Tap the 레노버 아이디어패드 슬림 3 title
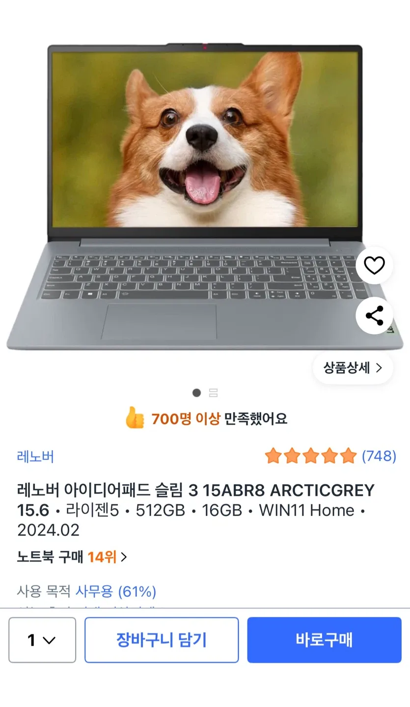Image resolution: width=410 pixels, height=707 pixels. coord(196,510)
